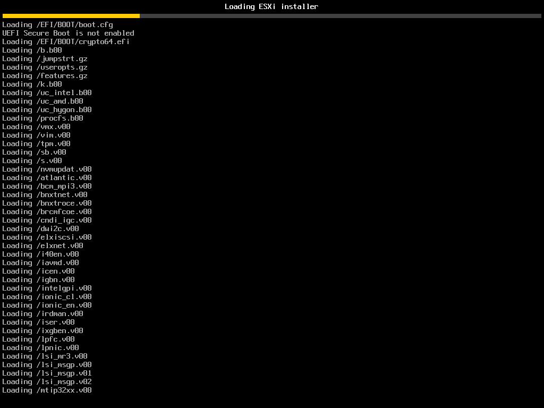Click the "Loading /elxiscsi.v00" line
This screenshot has width=544, height=408.
point(47,237)
